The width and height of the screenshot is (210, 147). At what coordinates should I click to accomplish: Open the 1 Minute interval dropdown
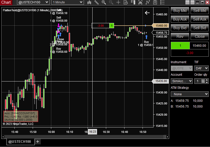click(67, 2)
